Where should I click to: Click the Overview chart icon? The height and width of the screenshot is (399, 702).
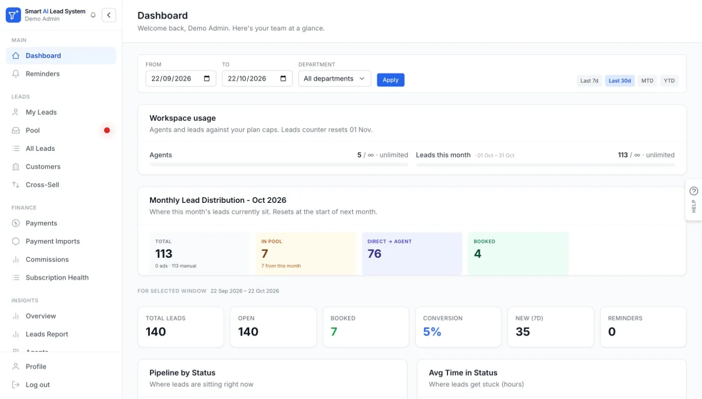16,316
